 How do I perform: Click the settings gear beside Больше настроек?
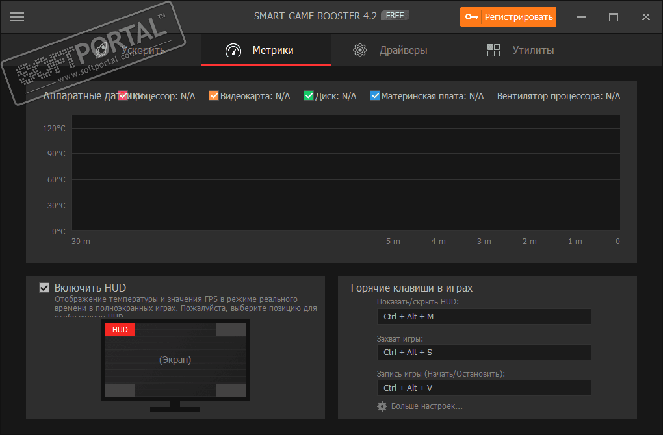[382, 406]
